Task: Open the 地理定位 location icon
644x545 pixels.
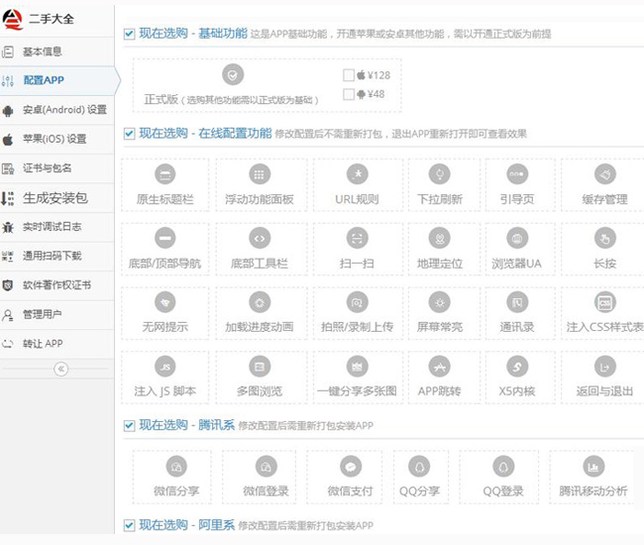Action: pyautogui.click(x=440, y=238)
